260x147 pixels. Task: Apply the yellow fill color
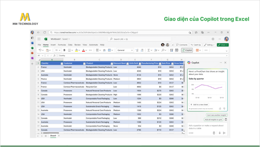pos(76,50)
